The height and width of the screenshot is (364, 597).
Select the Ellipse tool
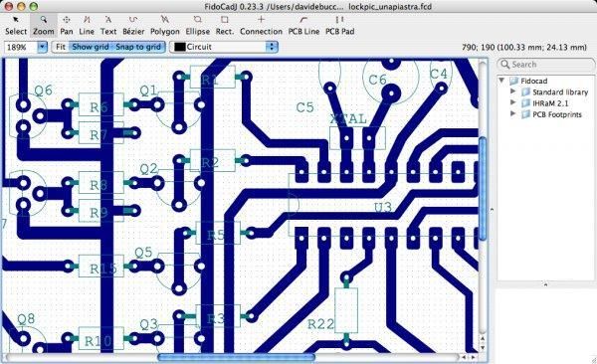point(198,26)
